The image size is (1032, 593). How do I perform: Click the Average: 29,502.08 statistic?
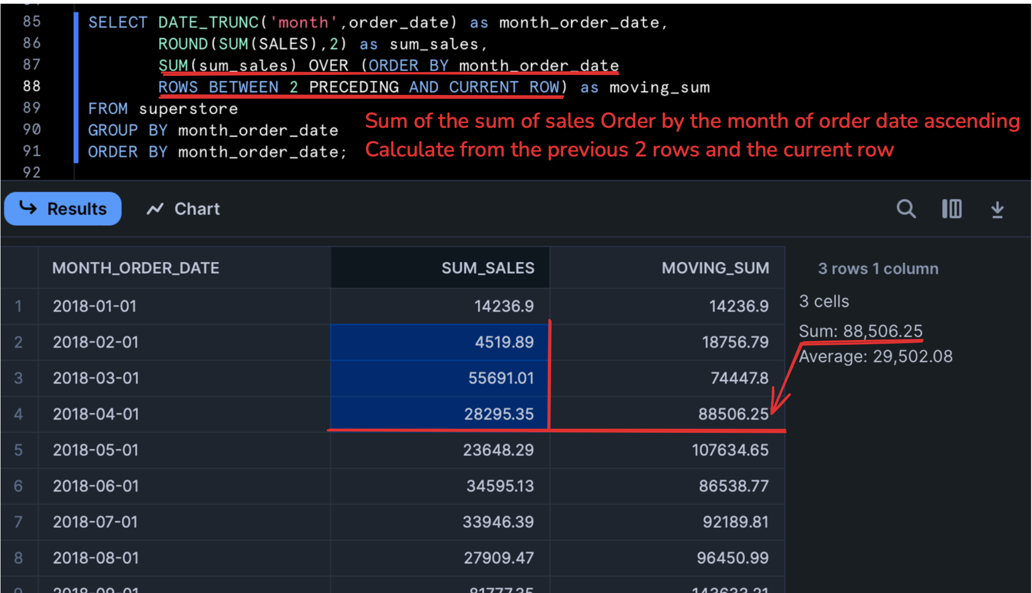[x=875, y=356]
